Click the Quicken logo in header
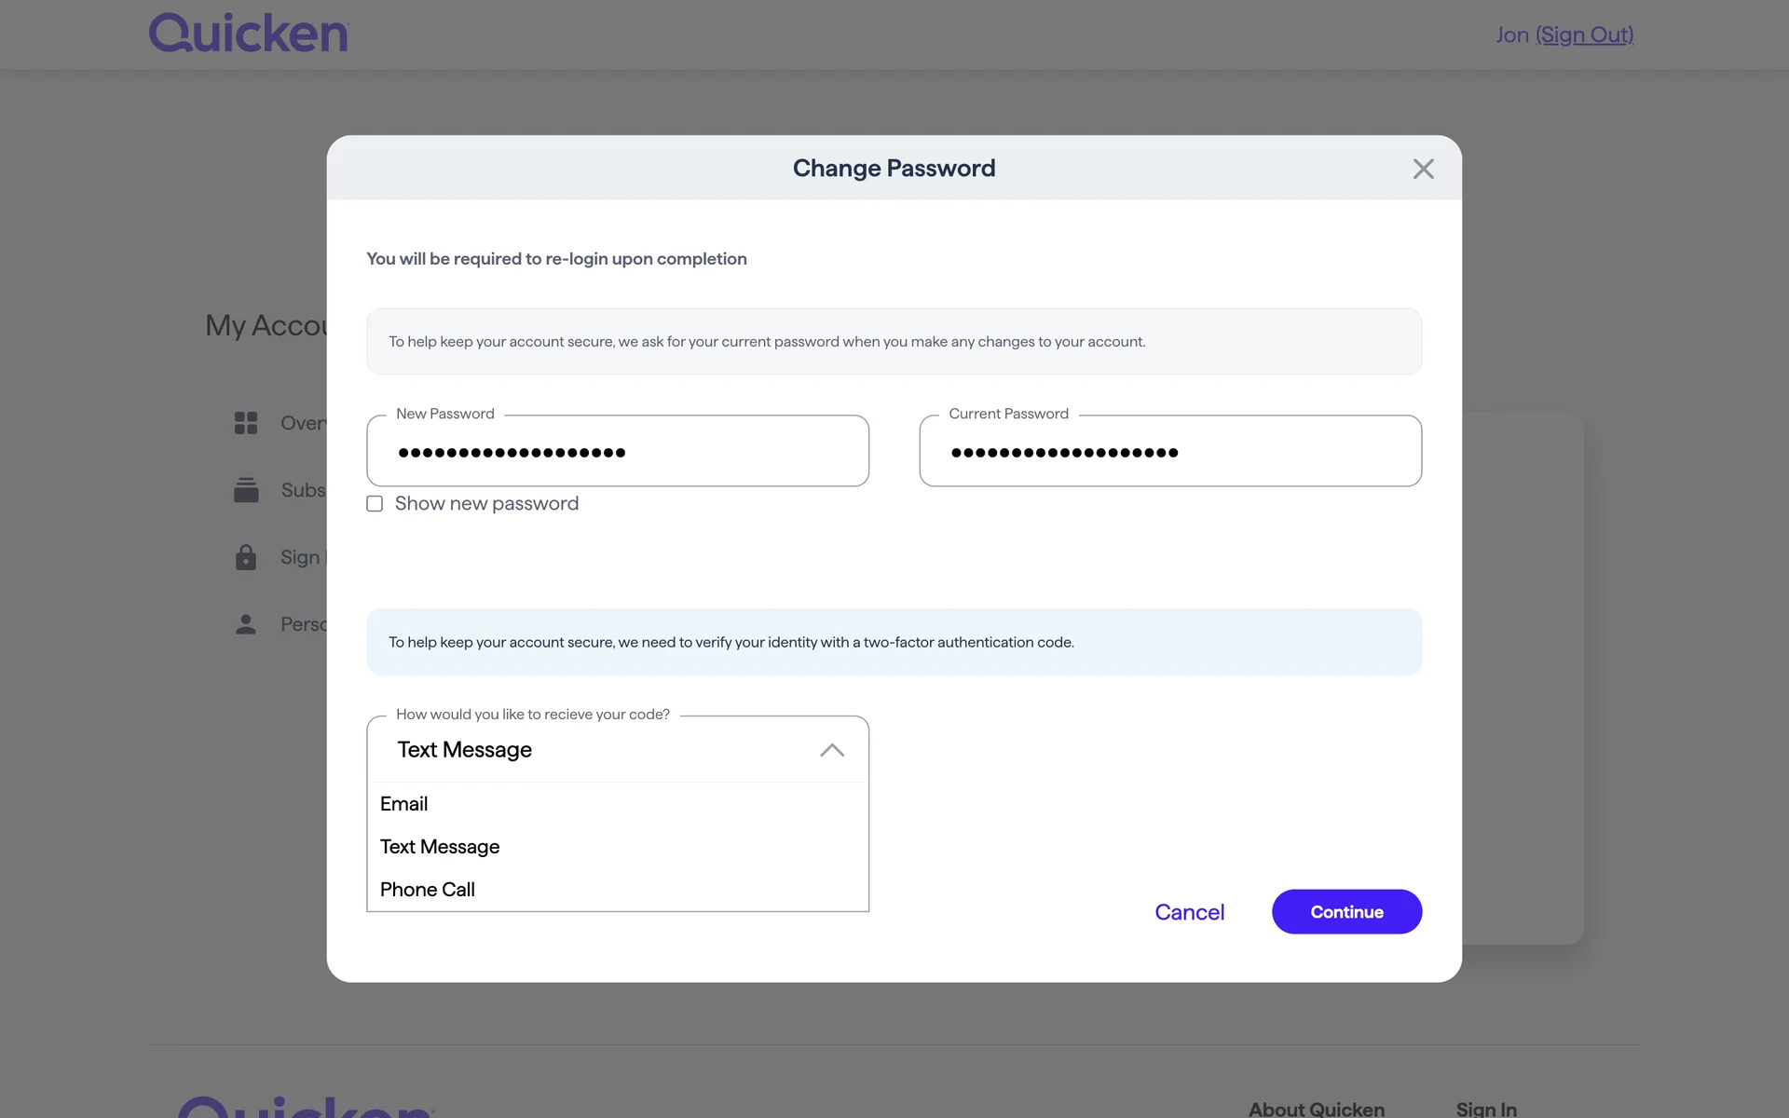Viewport: 1789px width, 1118px height. tap(248, 34)
